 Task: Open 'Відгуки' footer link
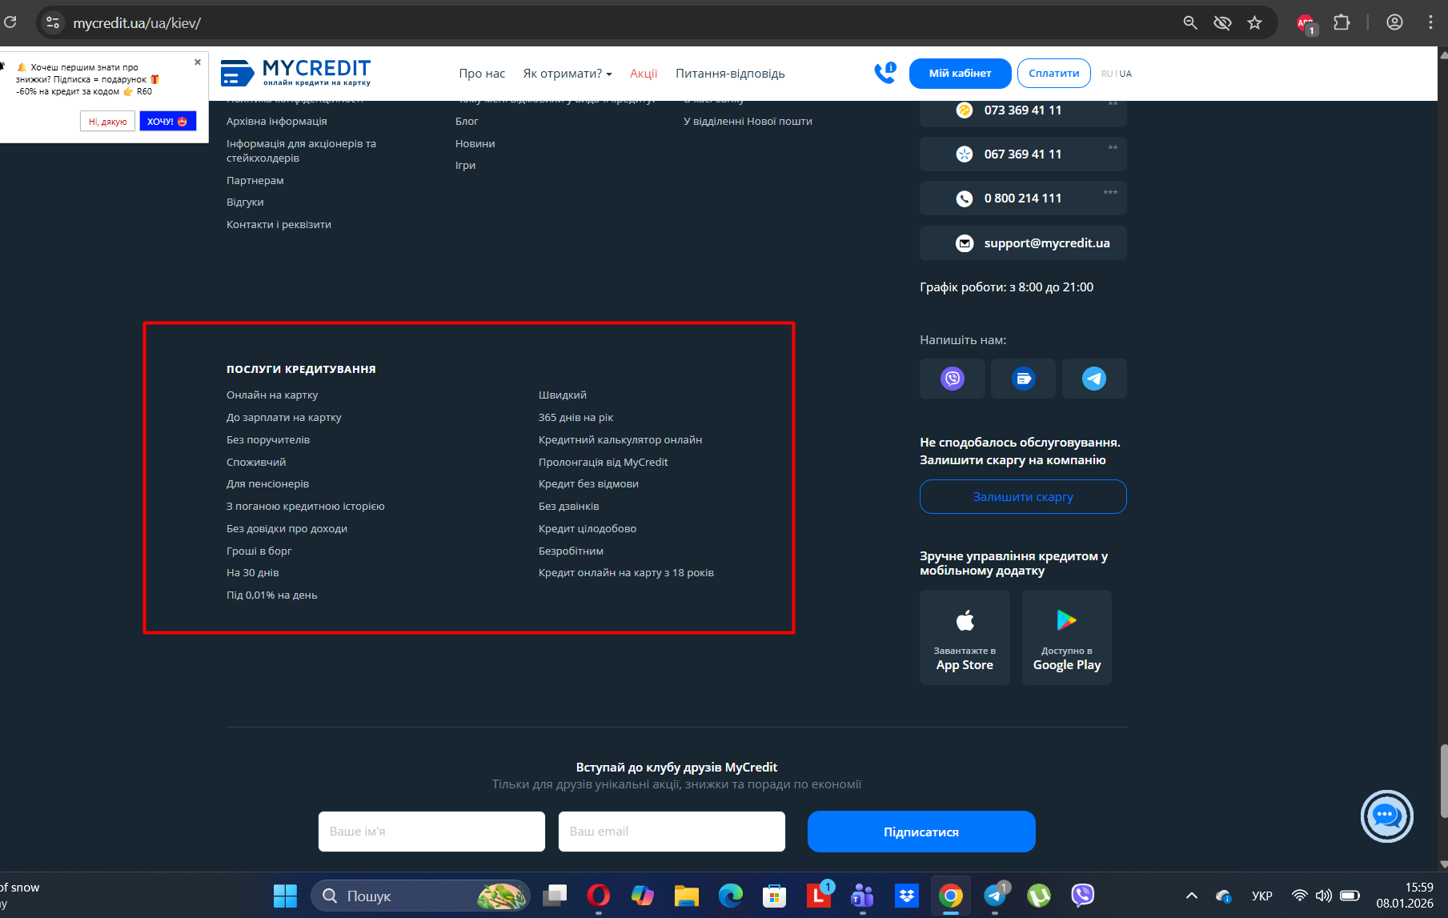click(245, 202)
